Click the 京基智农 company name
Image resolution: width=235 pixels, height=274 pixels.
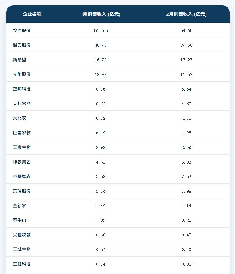click(22, 177)
